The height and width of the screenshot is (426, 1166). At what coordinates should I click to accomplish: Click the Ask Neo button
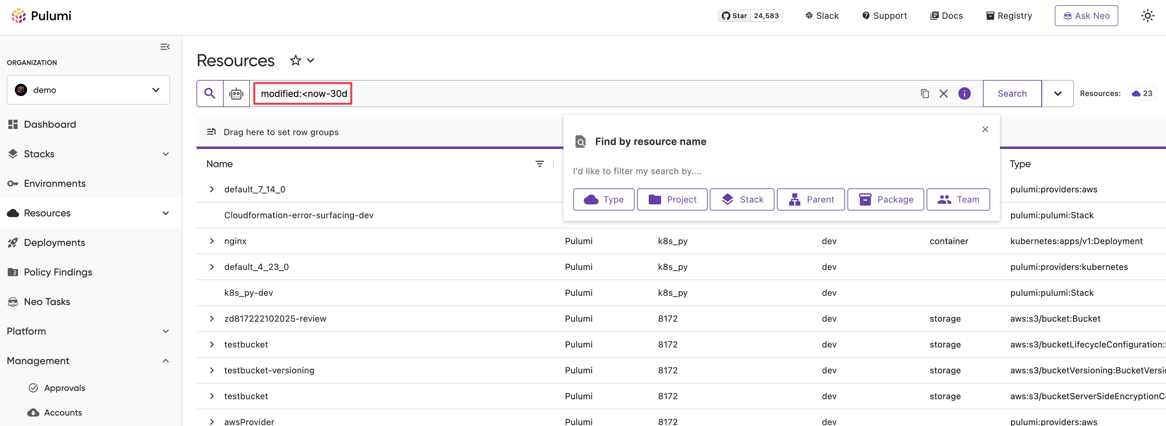(x=1086, y=16)
